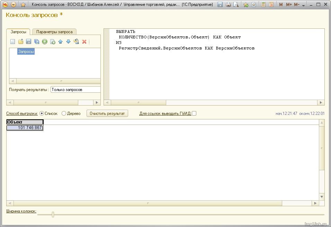This screenshot has height=227, width=331.
Task: Click the Получать результаты field
Action: [75, 90]
